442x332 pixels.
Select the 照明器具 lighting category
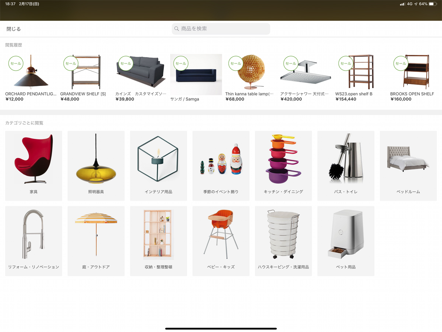coord(96,166)
